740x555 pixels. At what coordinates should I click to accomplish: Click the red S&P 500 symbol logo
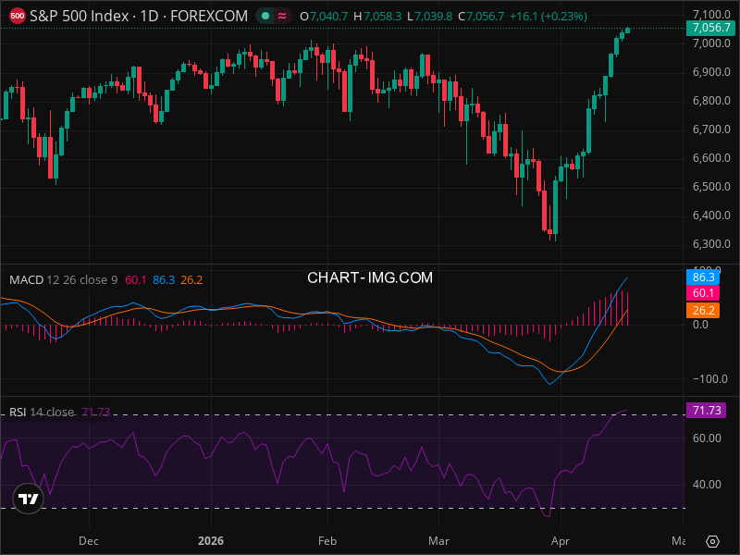[18, 16]
